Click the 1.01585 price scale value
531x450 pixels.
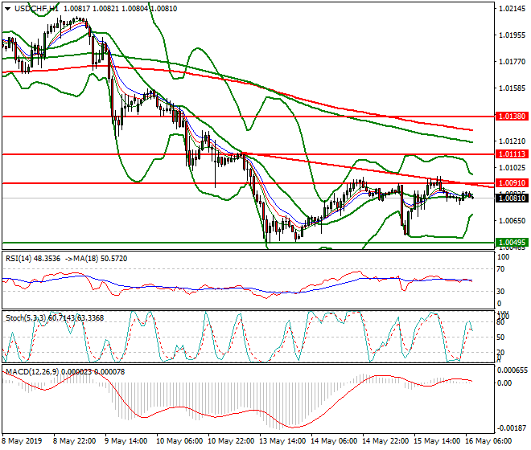pos(512,88)
